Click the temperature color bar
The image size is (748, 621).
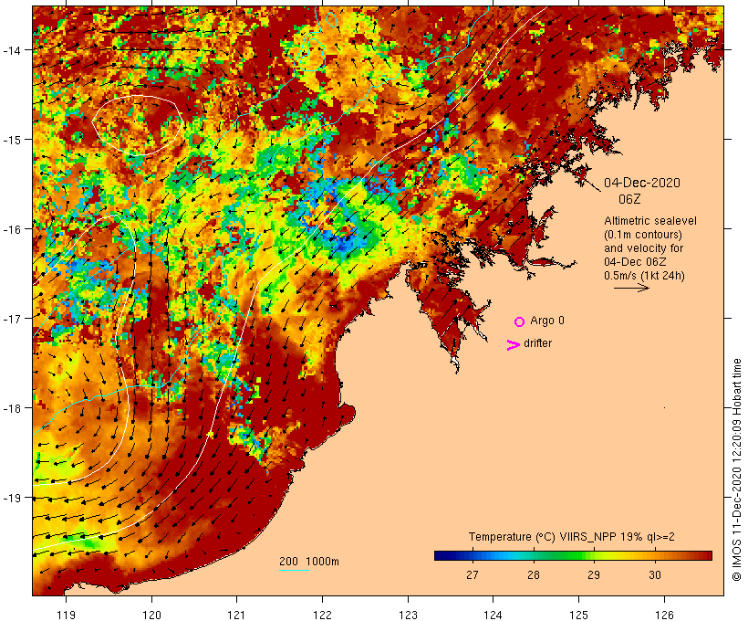tap(573, 555)
